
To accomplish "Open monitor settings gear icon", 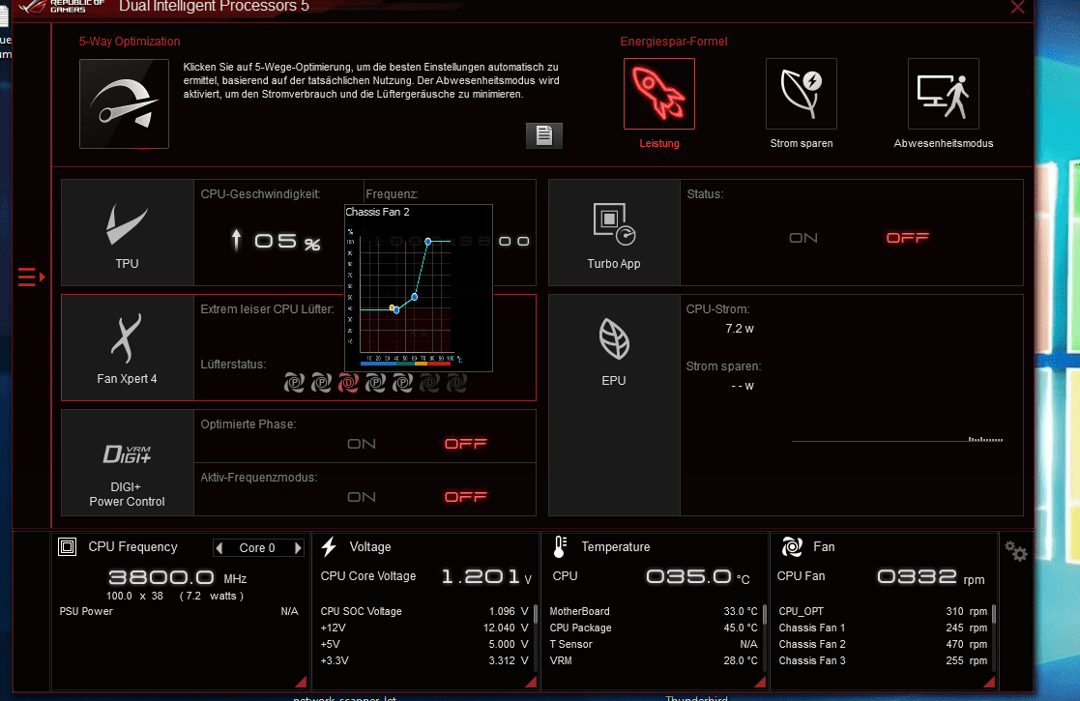I will [x=1016, y=551].
